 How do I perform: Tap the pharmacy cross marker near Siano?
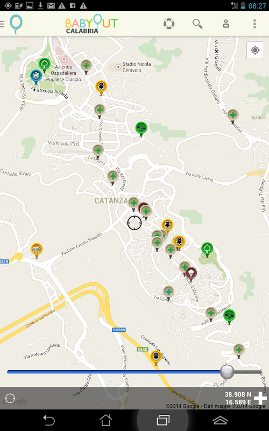click(233, 115)
